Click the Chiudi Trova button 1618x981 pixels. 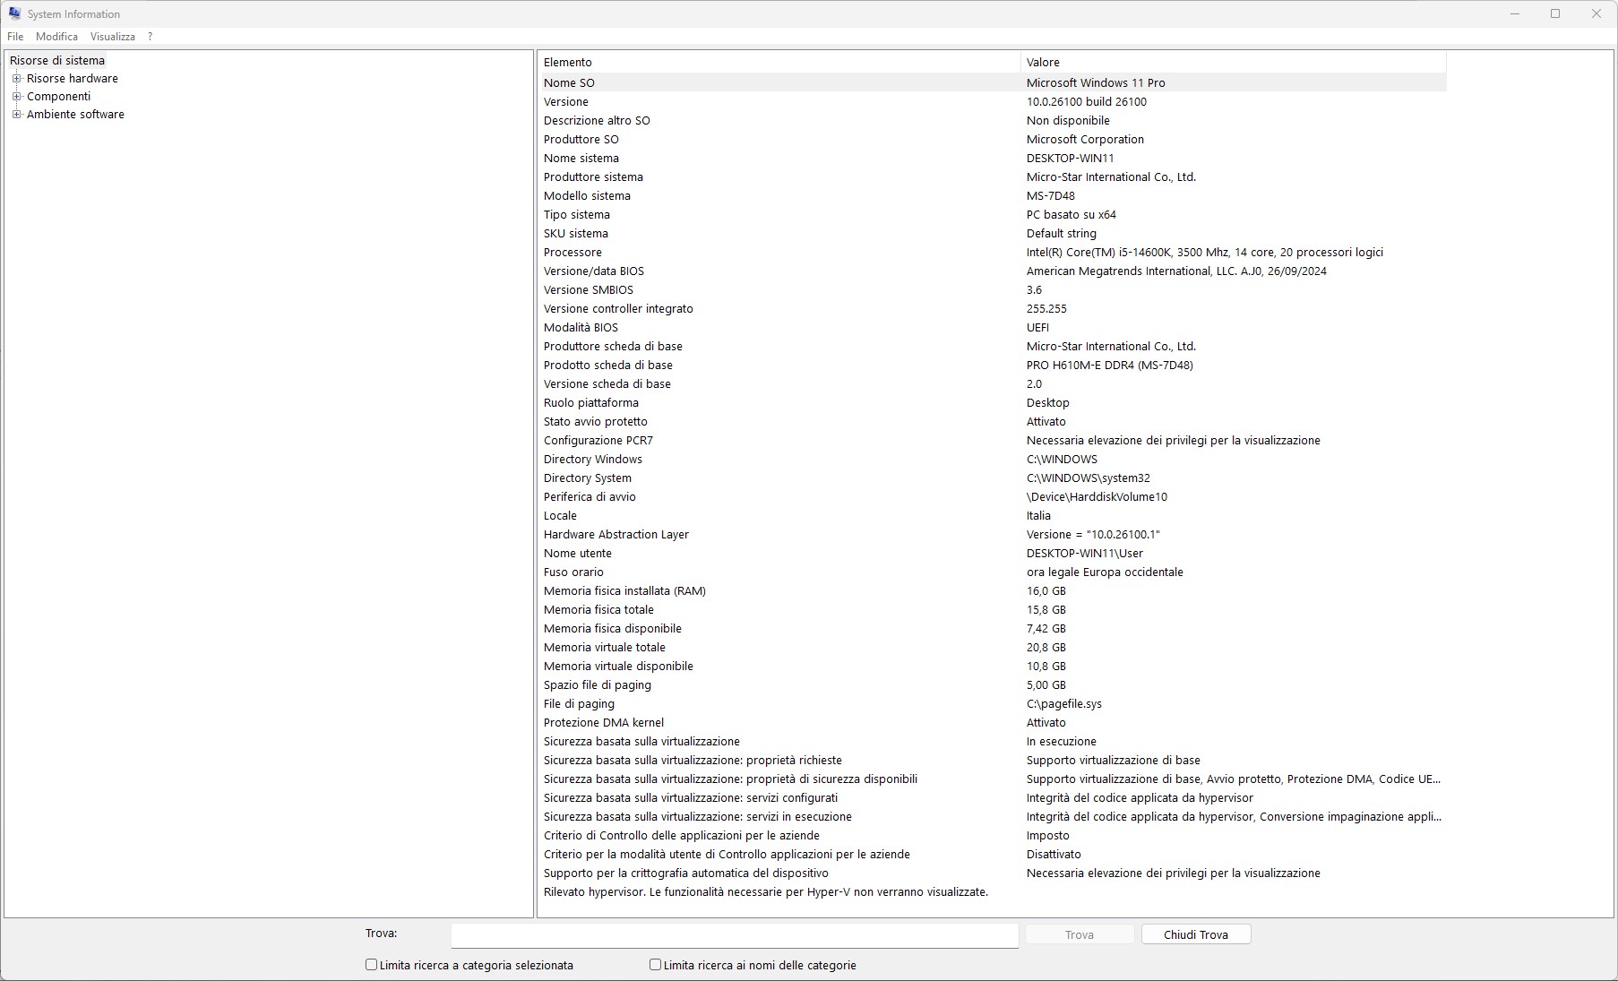[1196, 934]
